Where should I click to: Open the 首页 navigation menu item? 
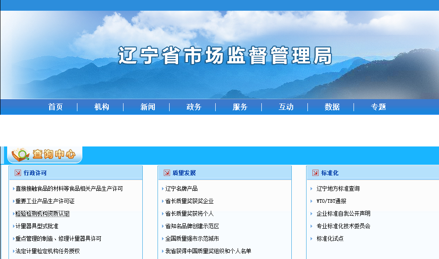55,107
